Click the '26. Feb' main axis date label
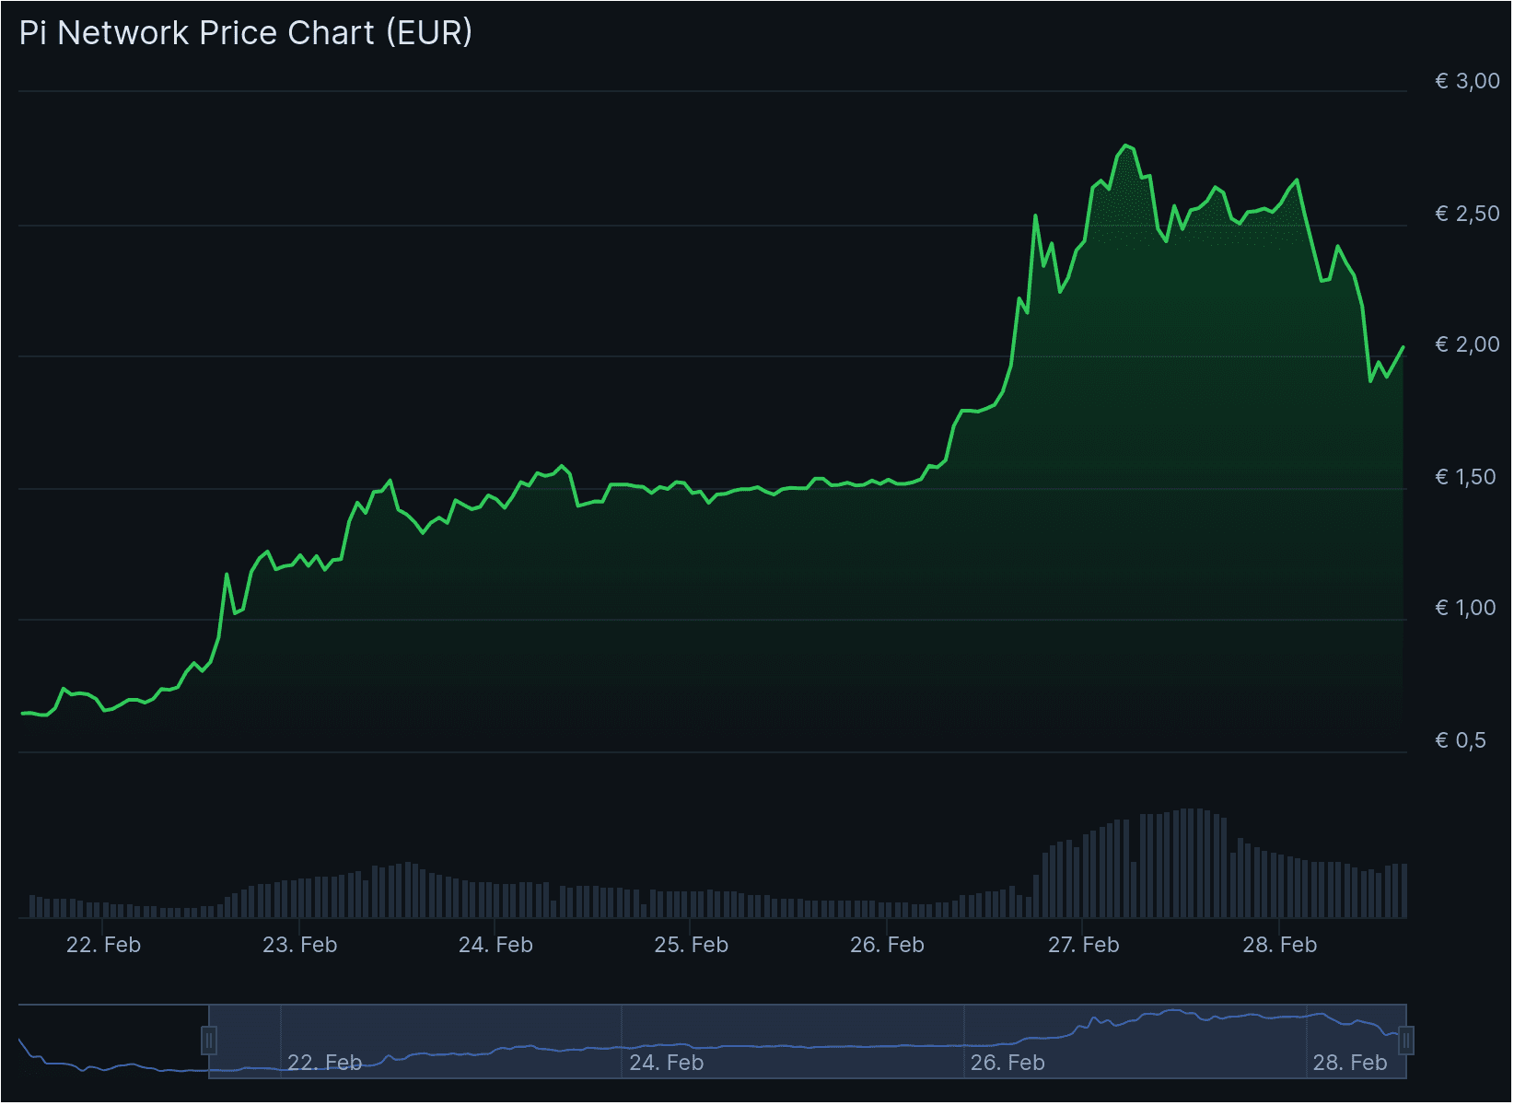Viewport: 1514px width, 1105px height. point(887,946)
